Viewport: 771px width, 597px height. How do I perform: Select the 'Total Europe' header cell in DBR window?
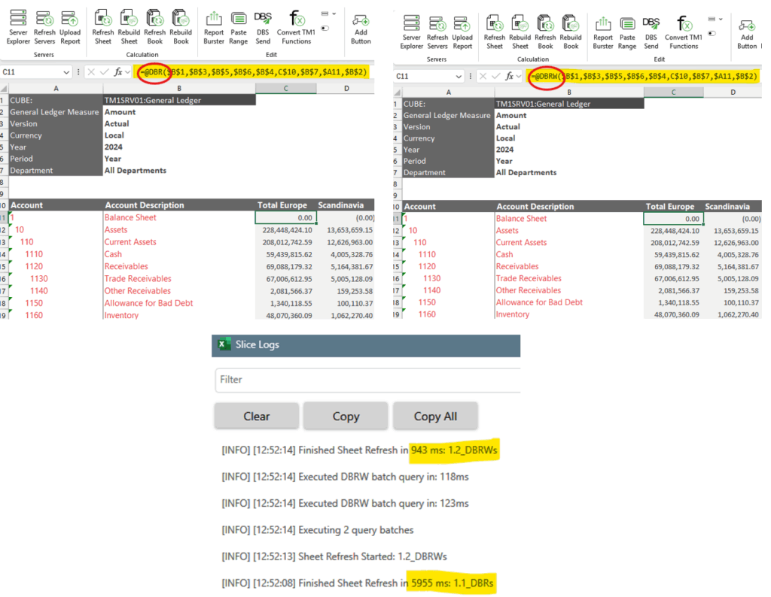point(285,205)
